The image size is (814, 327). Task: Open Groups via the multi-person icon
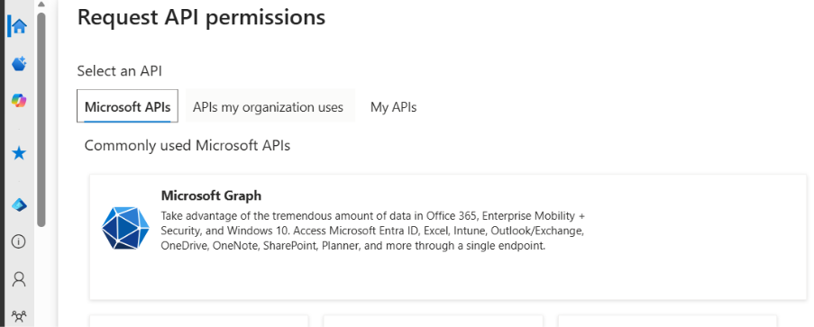coord(19,315)
